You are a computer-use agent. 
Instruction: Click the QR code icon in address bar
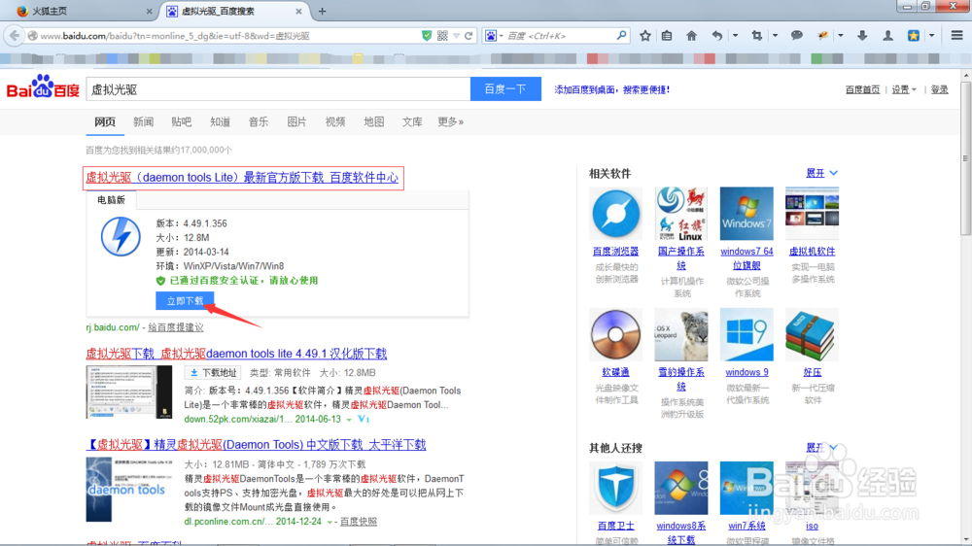[442, 36]
